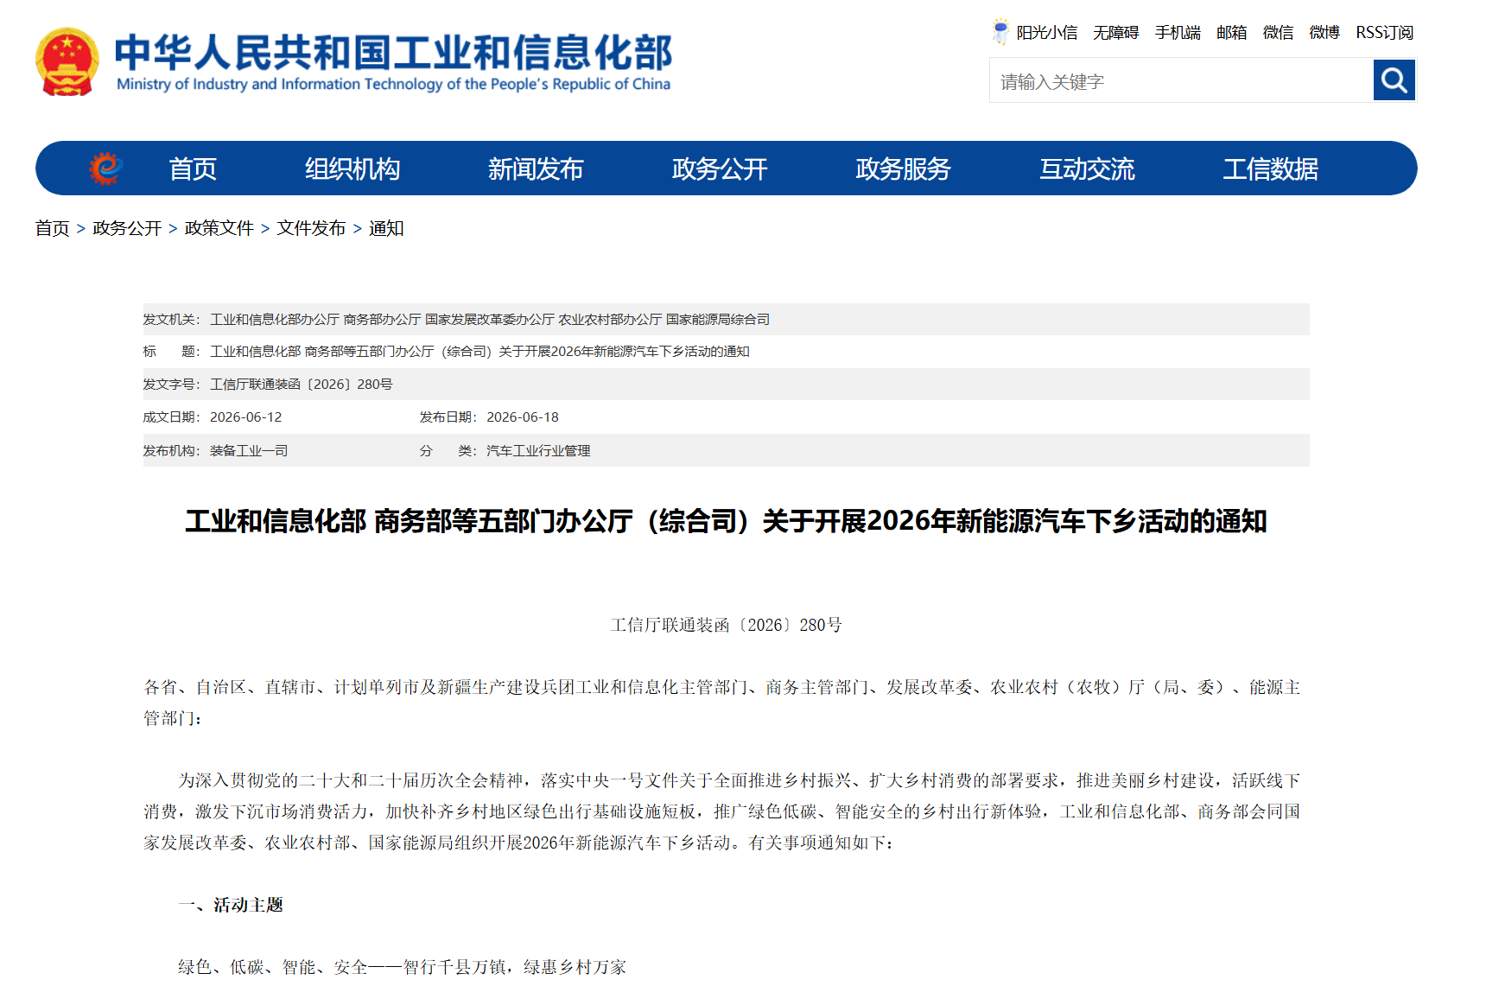This screenshot has height=1005, width=1486.
Task: Open the 政务公开 navigation menu
Action: tap(720, 169)
